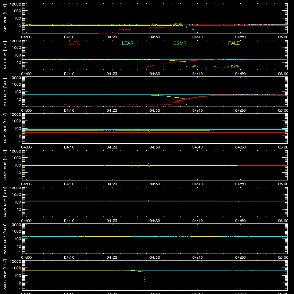Select the 2695 MHz [SFU] axis title
Screen dimensions: 294x294
pos(5,165)
